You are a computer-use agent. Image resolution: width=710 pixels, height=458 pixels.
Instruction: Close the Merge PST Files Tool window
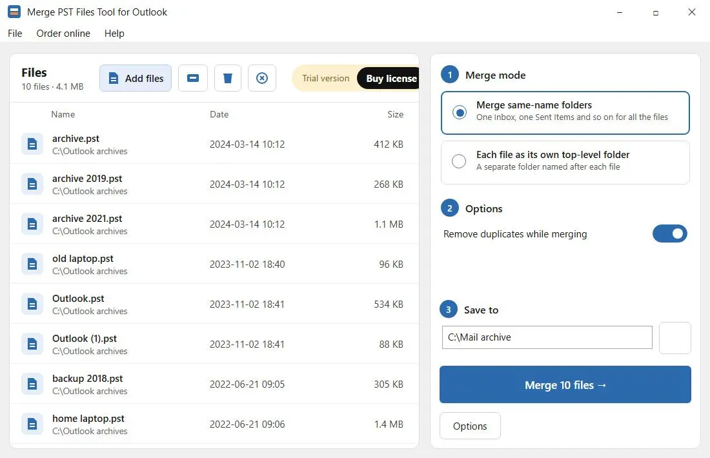691,12
